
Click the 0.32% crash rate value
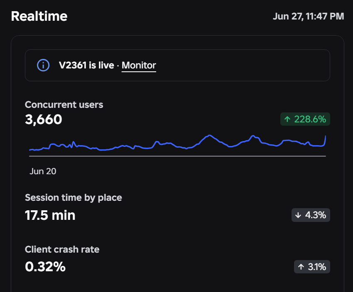45,267
